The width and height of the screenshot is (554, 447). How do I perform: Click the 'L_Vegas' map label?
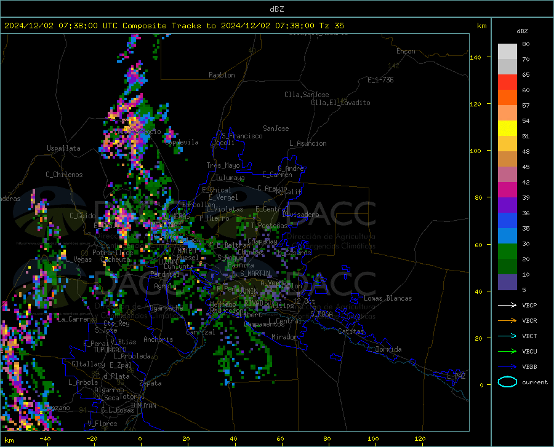pyautogui.click(x=79, y=259)
